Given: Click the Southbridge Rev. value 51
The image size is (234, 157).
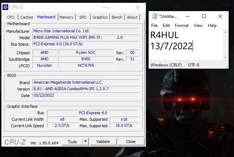Looking at the screenshot, I should 132,59.
